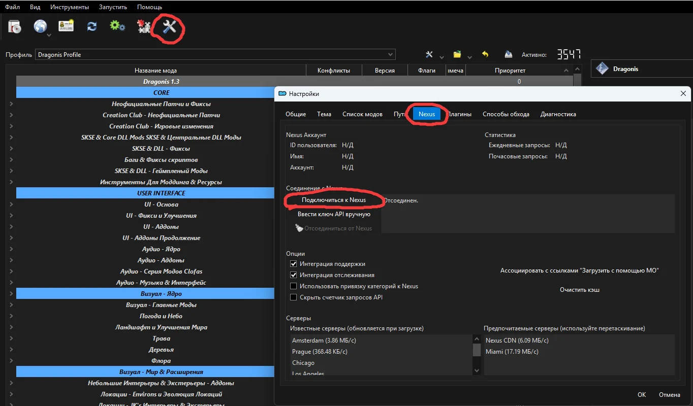Switch to the Общие settings tab
Viewport: 693px width, 406px height.
coord(296,114)
